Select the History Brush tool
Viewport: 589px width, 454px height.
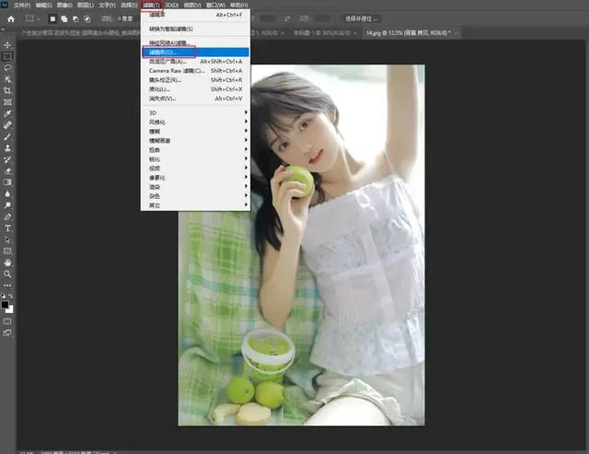[x=7, y=159]
